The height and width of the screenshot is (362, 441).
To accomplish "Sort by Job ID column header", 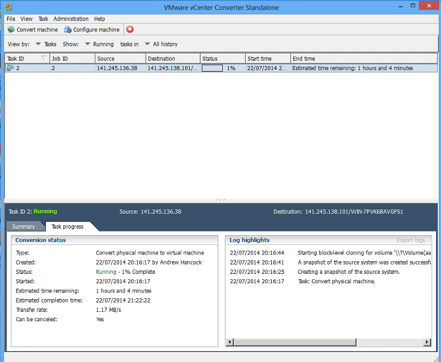I will pos(73,58).
